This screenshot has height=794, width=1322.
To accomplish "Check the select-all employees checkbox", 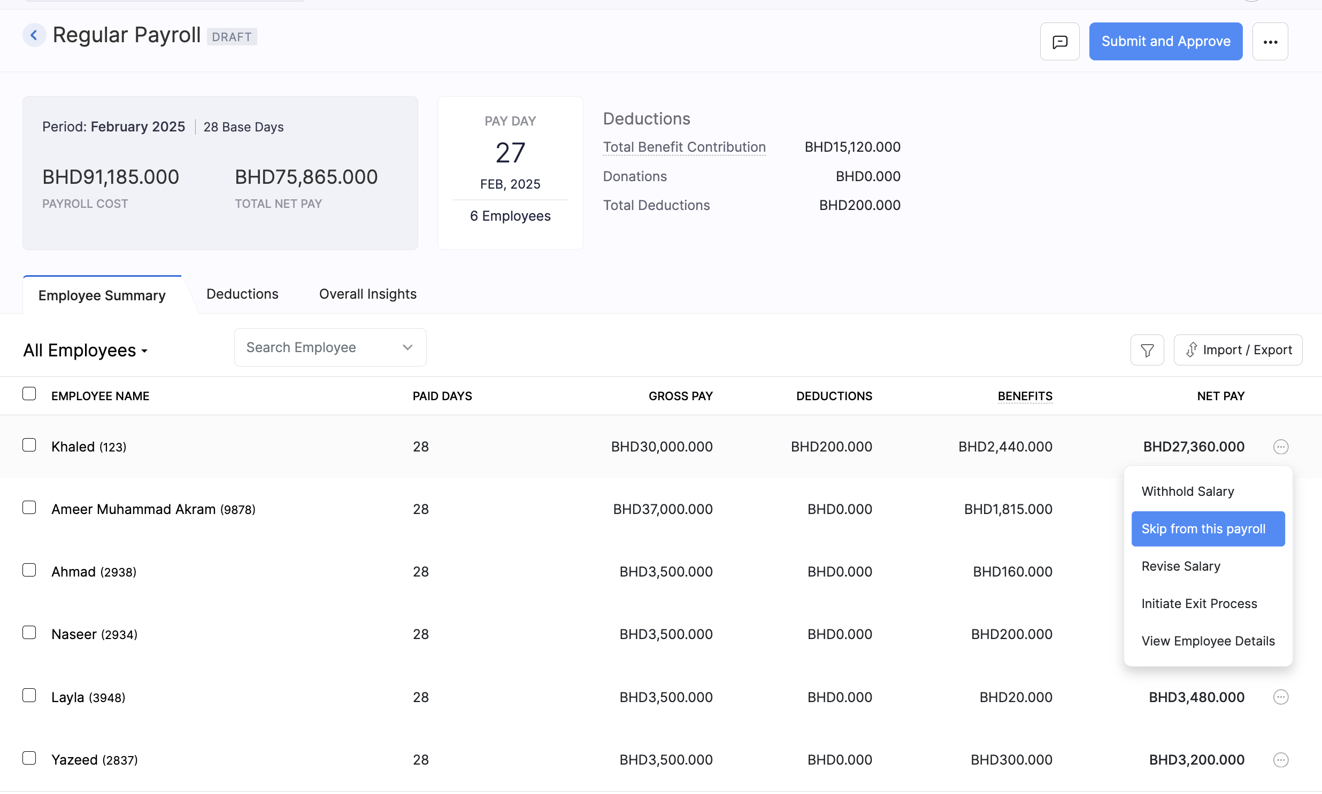I will pos(29,393).
